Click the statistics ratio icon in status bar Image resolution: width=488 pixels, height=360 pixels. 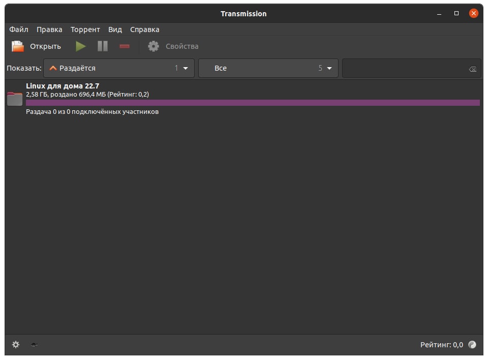(472, 344)
